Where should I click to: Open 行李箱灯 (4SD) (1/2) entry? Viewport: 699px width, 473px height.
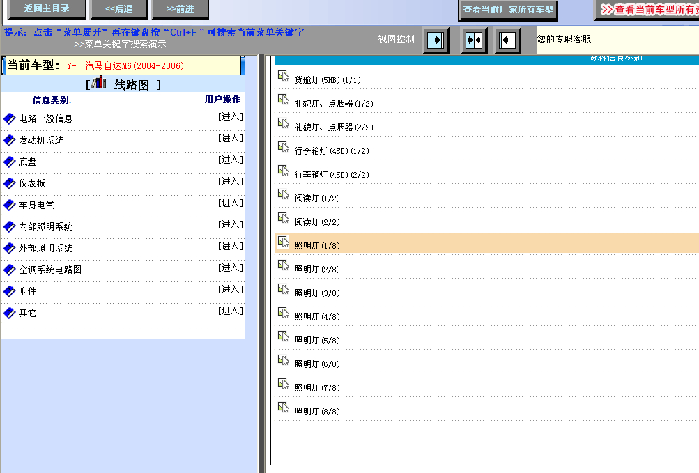[x=332, y=151]
